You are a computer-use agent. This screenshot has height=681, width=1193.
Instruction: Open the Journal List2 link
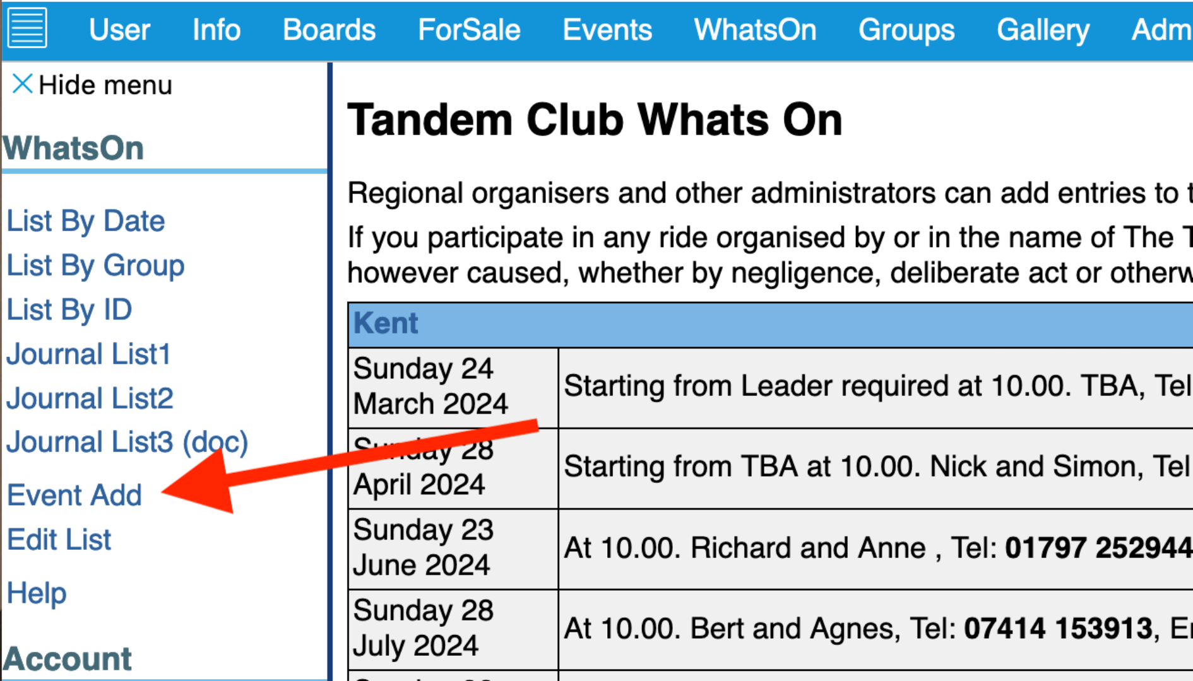pos(90,398)
